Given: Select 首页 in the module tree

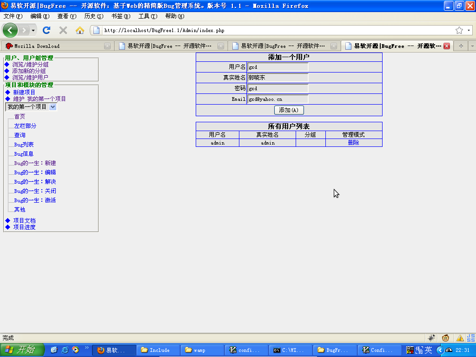Looking at the screenshot, I should coord(20,117).
